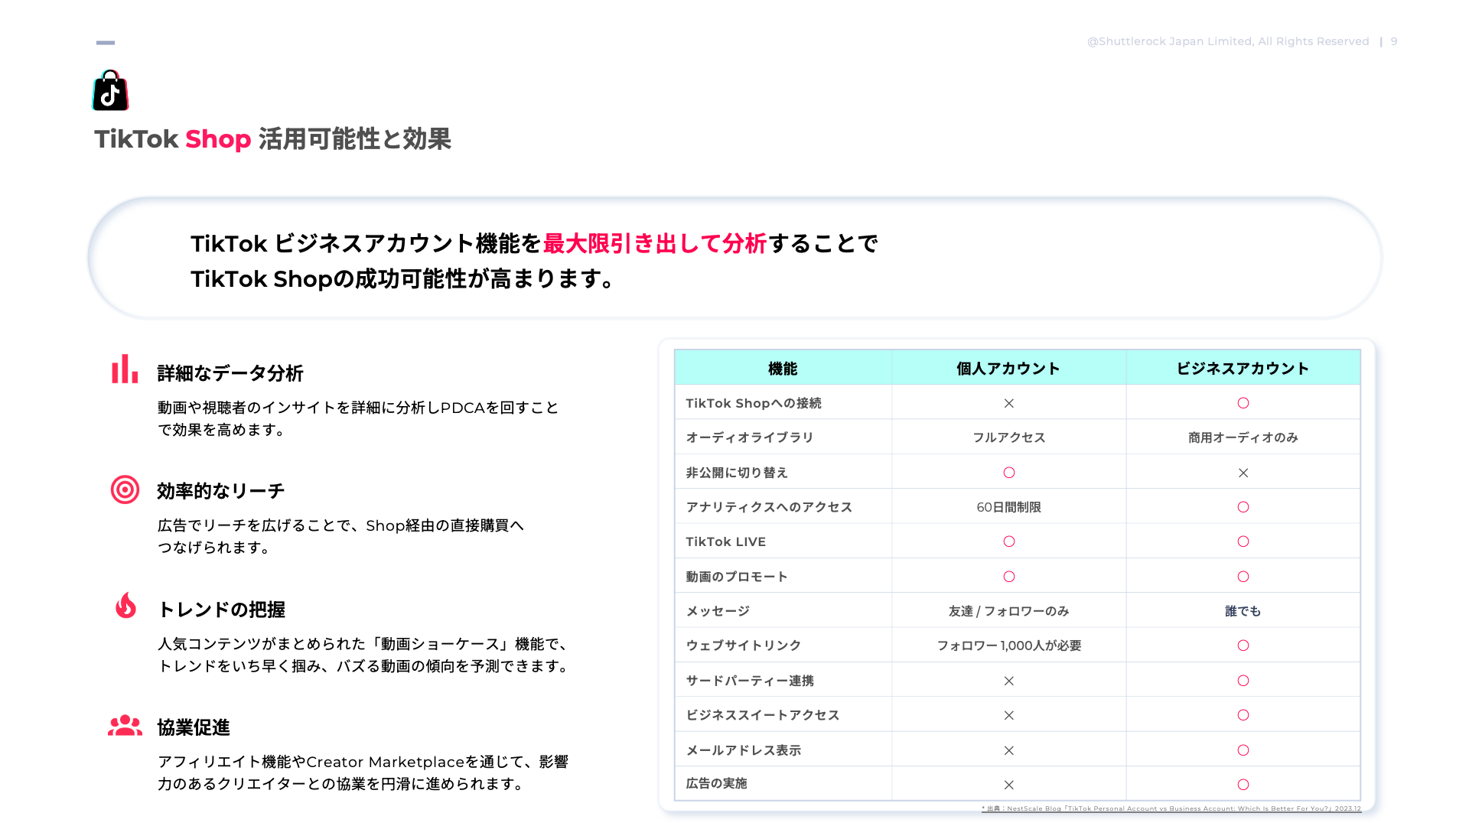This screenshot has height=826, width=1469.
Task: Click the 詳細なデータ分析 heading
Action: click(x=230, y=373)
